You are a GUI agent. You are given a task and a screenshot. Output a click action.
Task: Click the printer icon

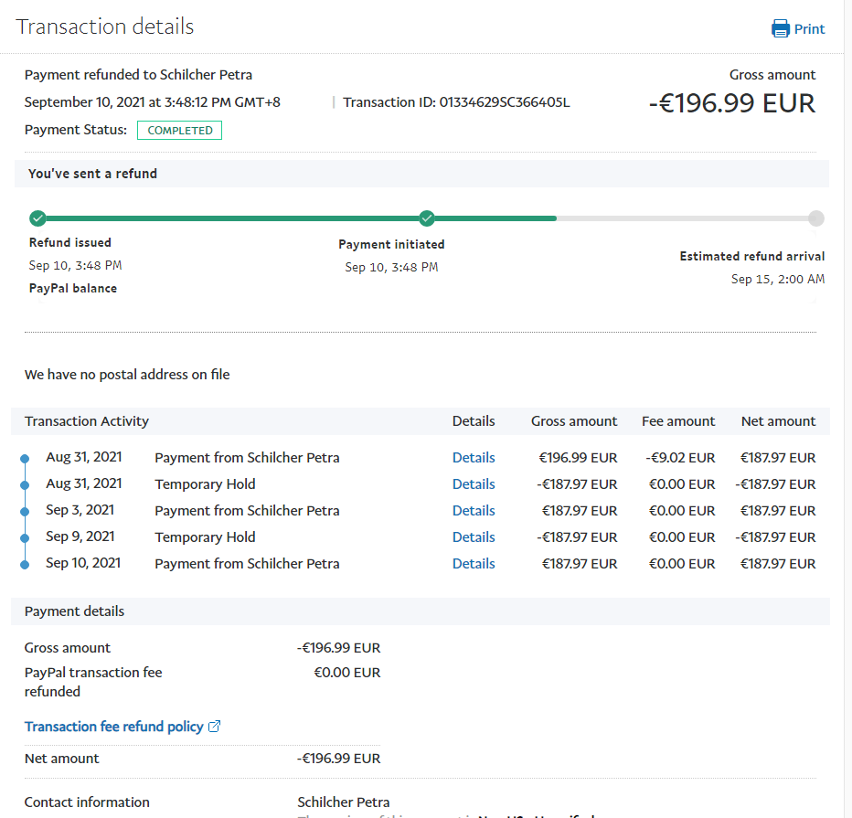click(781, 28)
